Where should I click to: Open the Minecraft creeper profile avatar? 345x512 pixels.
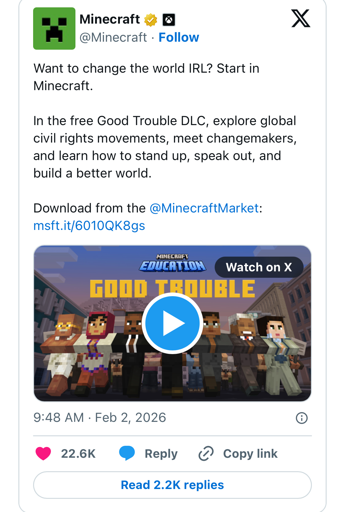point(54,29)
